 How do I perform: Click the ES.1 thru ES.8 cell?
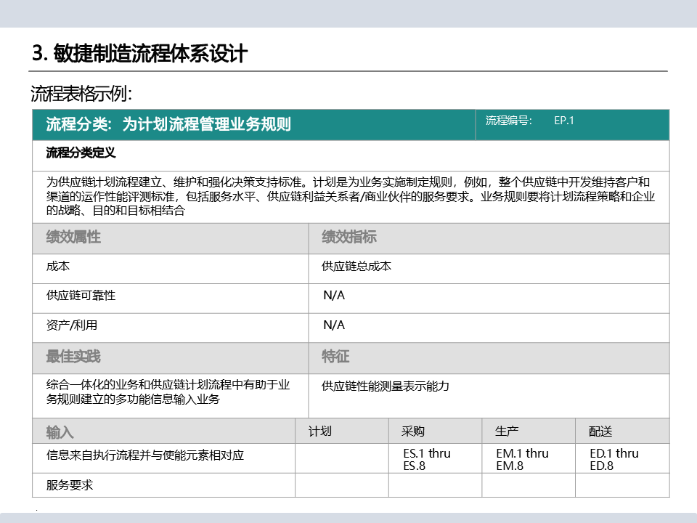point(435,458)
